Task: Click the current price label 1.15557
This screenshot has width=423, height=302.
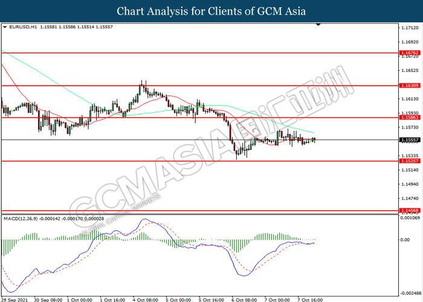Action: click(x=410, y=140)
